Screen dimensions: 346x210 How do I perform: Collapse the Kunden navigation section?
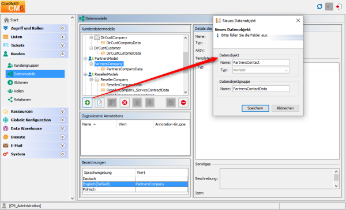pyautogui.click(x=63, y=54)
